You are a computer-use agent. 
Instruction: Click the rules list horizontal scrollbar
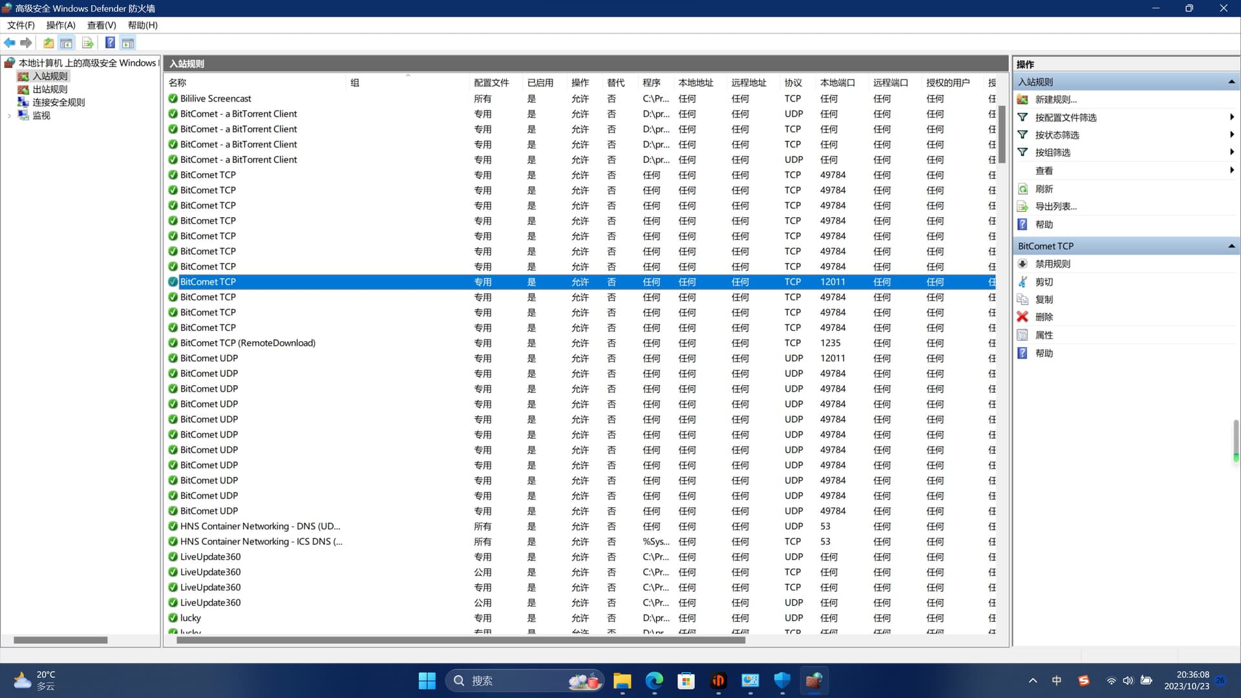(x=461, y=640)
